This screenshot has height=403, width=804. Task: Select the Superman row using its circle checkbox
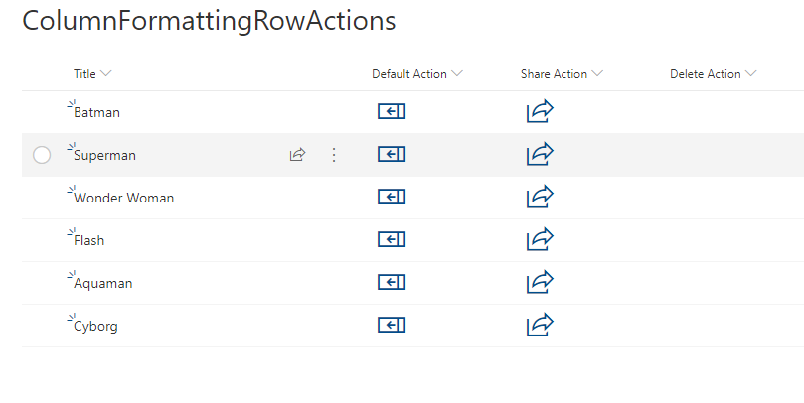(x=42, y=155)
